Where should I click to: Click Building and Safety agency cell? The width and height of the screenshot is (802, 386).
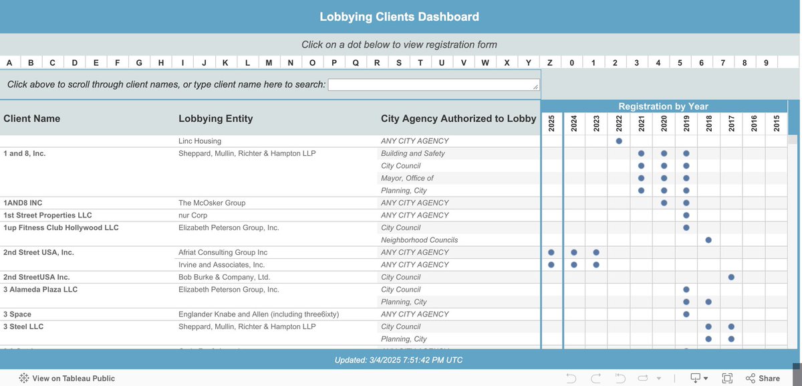click(413, 153)
